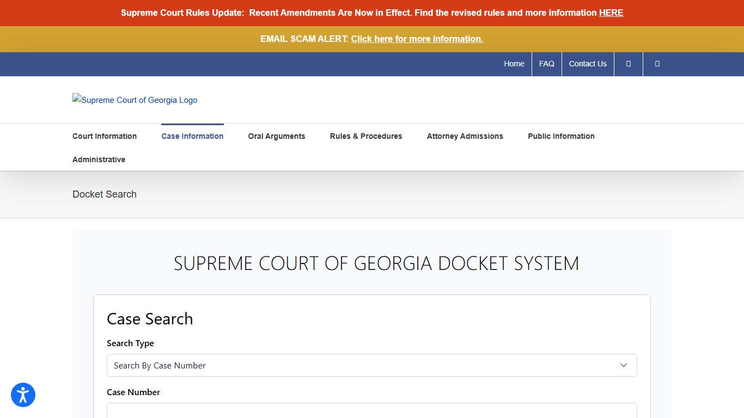Open the HERE link about revised rules
Viewport: 744px width, 418px height.
[611, 13]
